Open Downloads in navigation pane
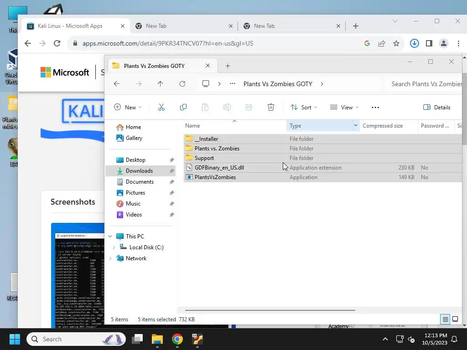 pyautogui.click(x=140, y=171)
